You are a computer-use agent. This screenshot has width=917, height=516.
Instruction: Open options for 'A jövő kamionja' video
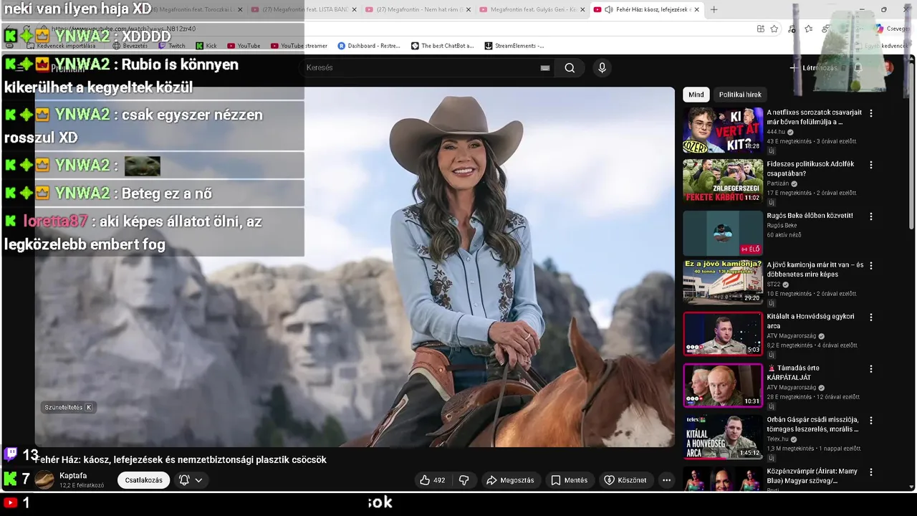871,266
